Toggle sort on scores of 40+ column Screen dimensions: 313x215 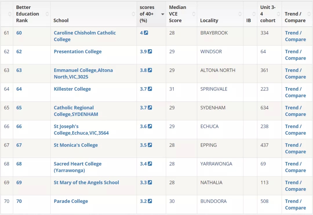tap(163, 14)
